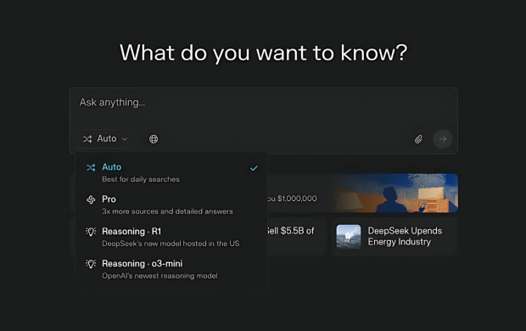The height and width of the screenshot is (331, 526).
Task: Select the Auto option in dropdown list
Action: click(171, 172)
